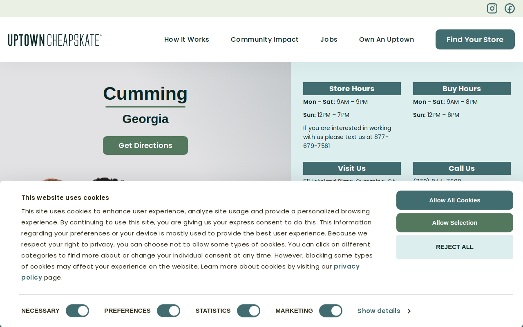Open the Instagram icon link
Viewport: 523px width, 327px height.
[x=492, y=8]
